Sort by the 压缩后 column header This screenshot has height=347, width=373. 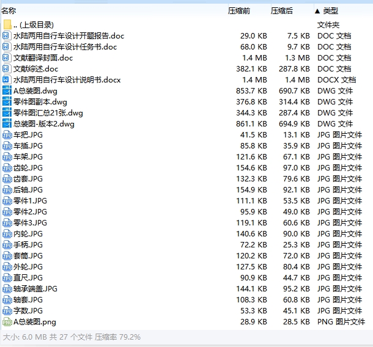(x=282, y=11)
